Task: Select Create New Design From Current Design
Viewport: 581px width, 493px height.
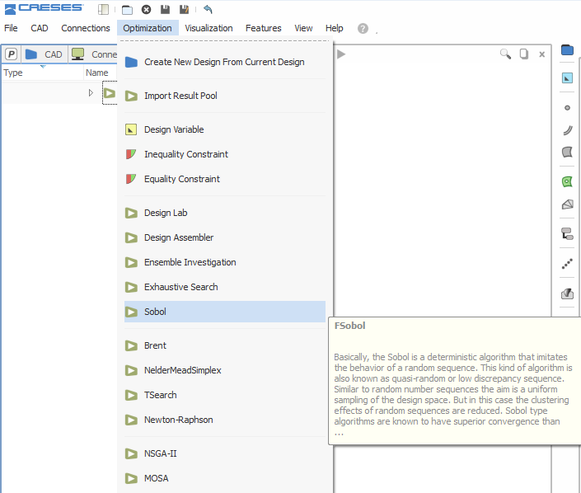Action: [225, 62]
